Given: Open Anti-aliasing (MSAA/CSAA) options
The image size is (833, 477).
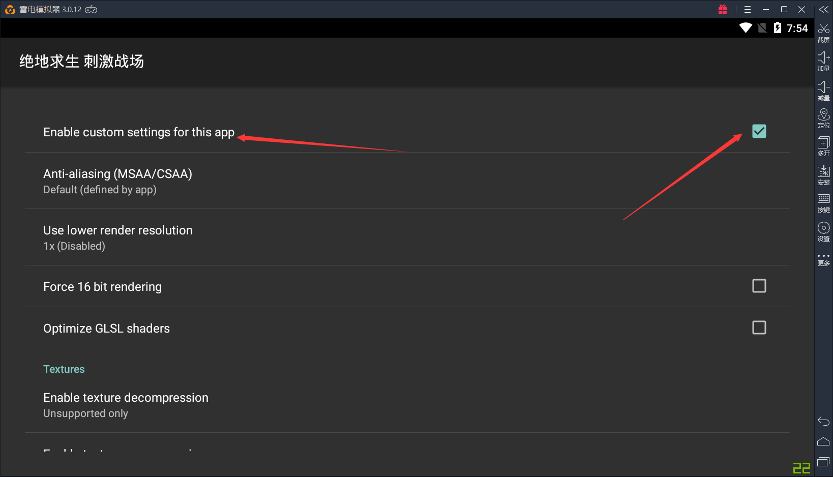Looking at the screenshot, I should (x=117, y=181).
